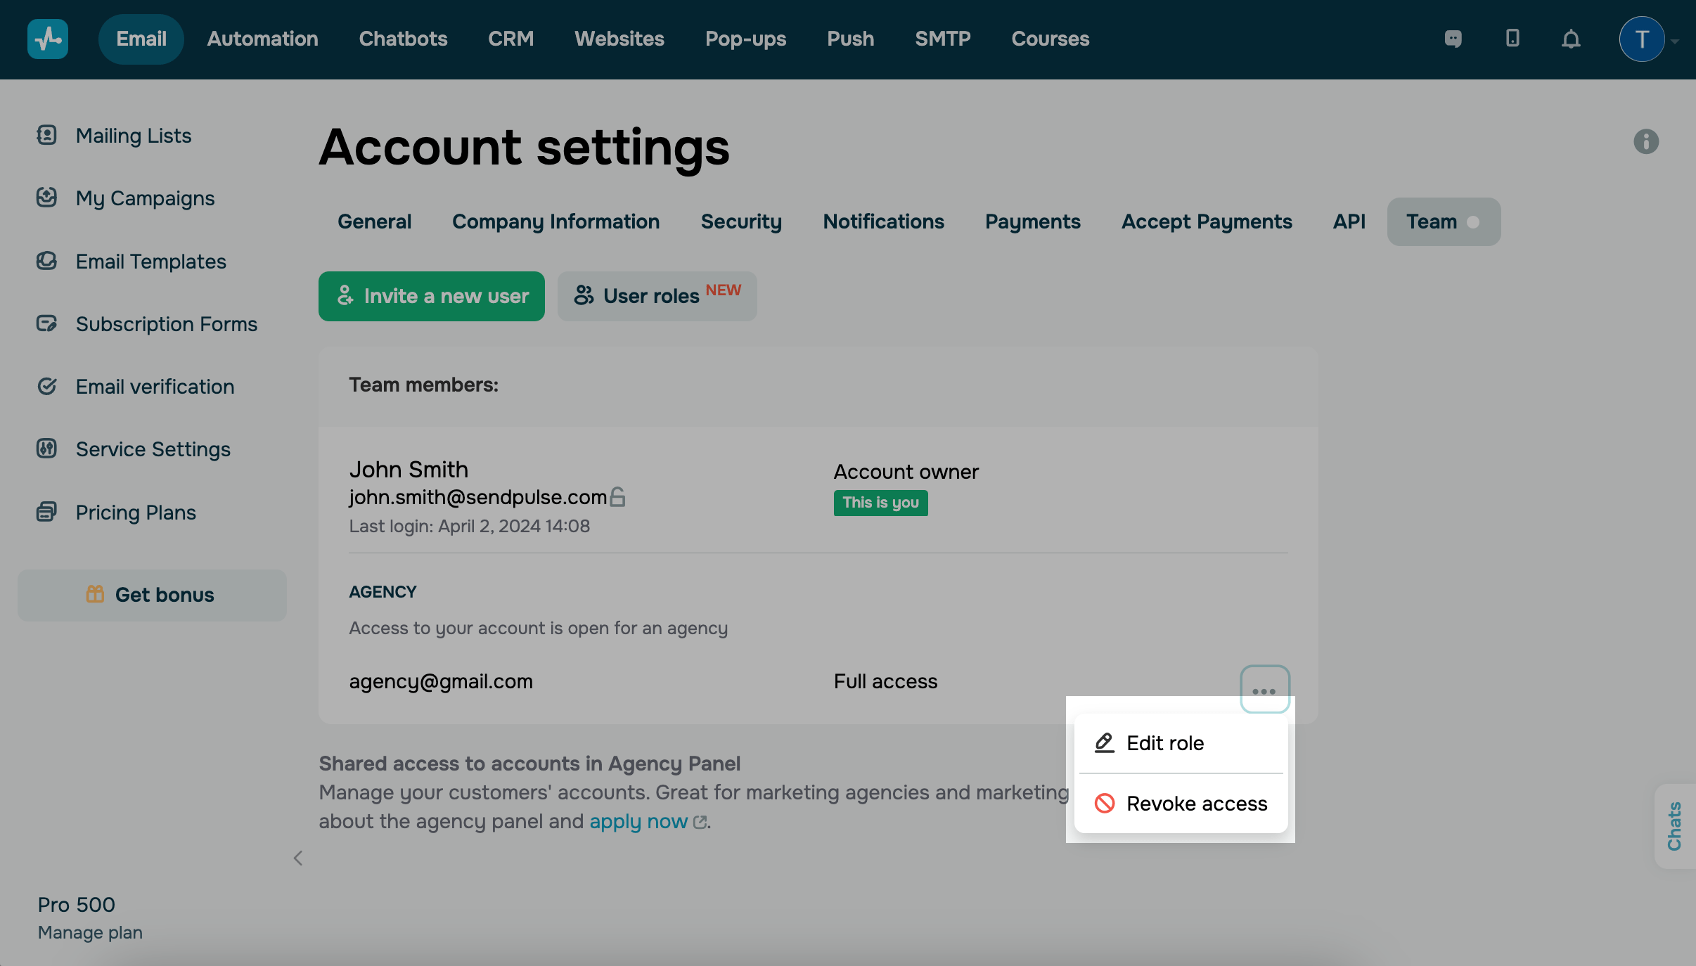The height and width of the screenshot is (966, 1696).
Task: Open the chat bubble icon in header
Action: coord(1453,39)
